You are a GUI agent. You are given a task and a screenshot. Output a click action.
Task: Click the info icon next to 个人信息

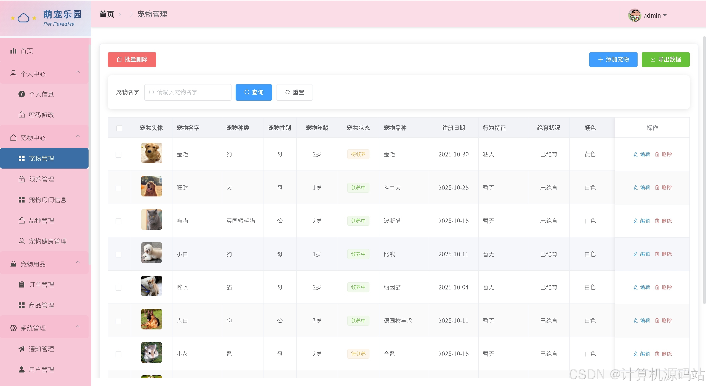click(22, 94)
